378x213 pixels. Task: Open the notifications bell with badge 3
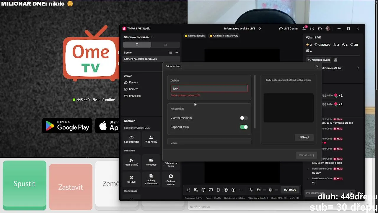tap(304, 28)
